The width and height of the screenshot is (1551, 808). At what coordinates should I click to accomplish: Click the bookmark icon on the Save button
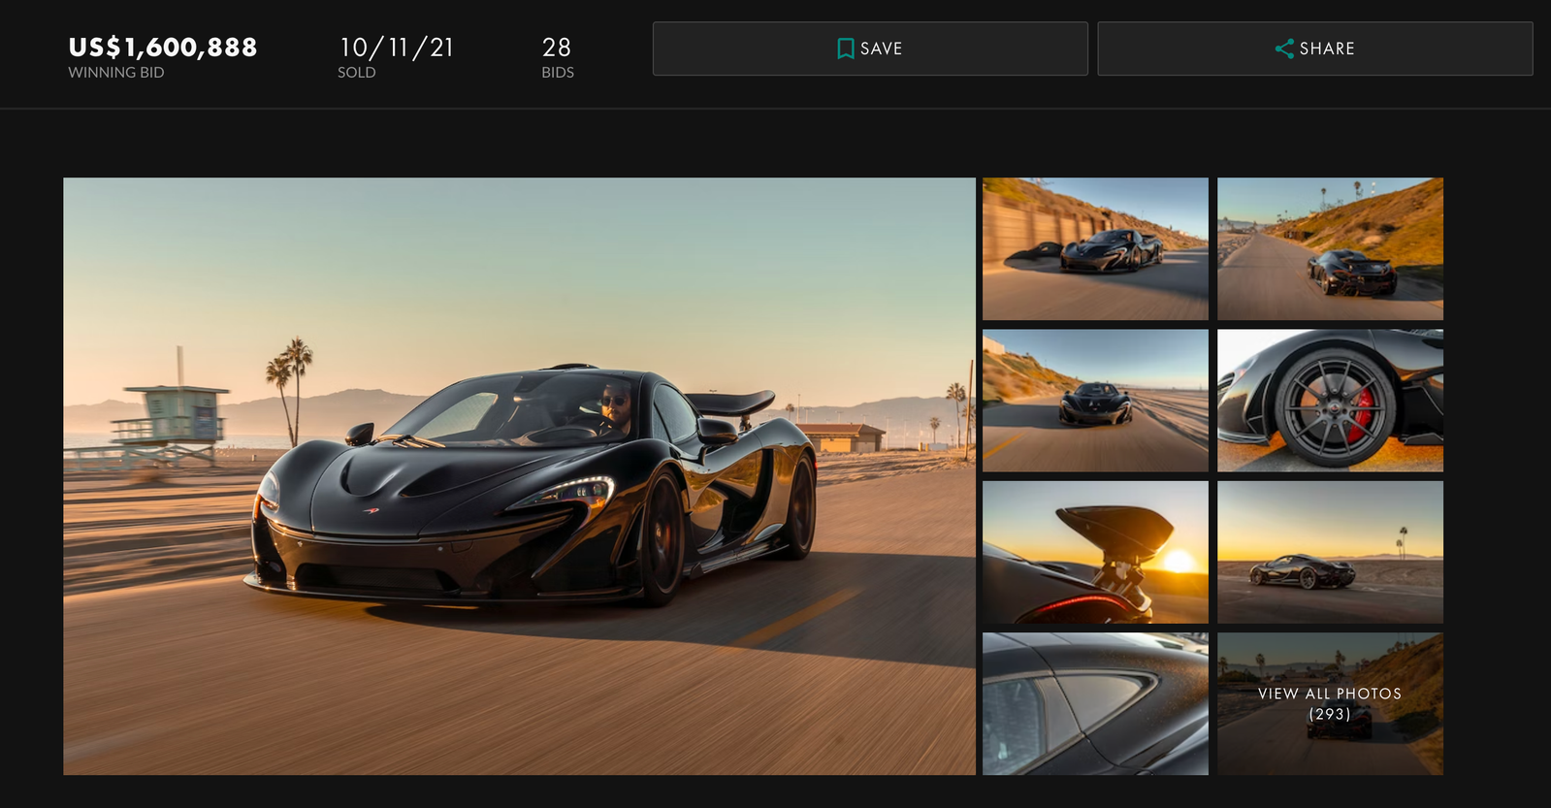tap(845, 48)
